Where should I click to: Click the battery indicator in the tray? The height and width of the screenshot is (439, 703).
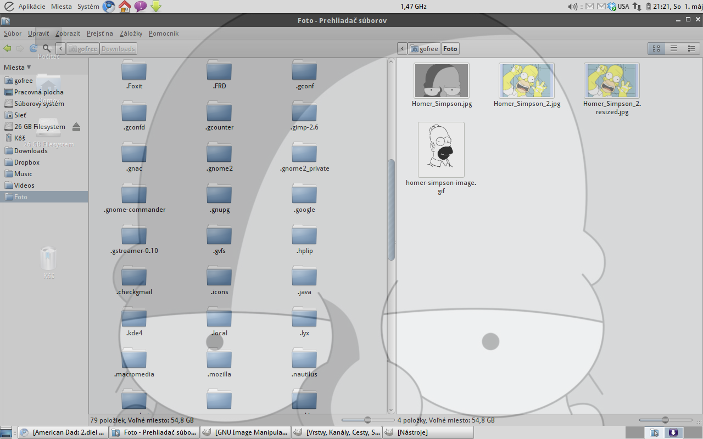click(x=649, y=7)
